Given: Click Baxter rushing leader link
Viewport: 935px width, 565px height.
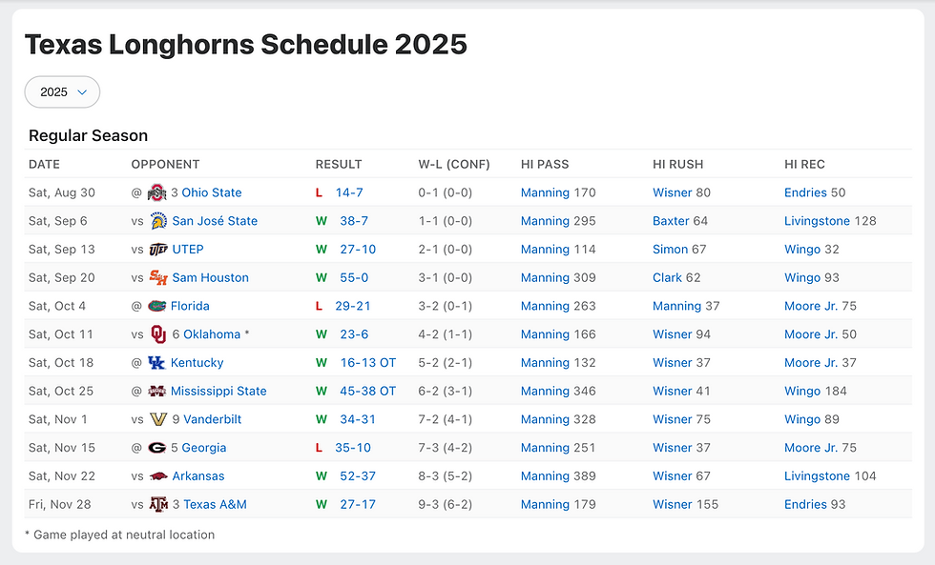Looking at the screenshot, I should (671, 221).
